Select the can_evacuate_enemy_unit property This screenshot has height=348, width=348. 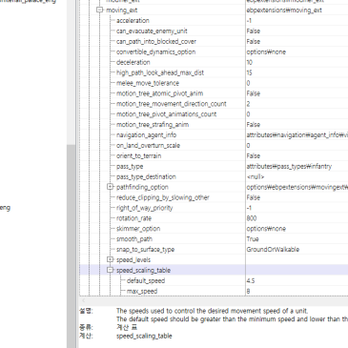152,31
